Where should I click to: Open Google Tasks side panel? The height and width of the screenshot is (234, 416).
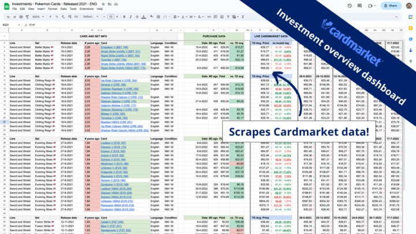point(410,39)
